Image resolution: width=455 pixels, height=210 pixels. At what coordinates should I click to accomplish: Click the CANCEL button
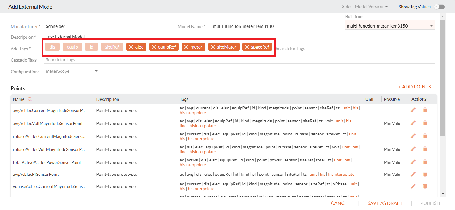tap(340, 203)
